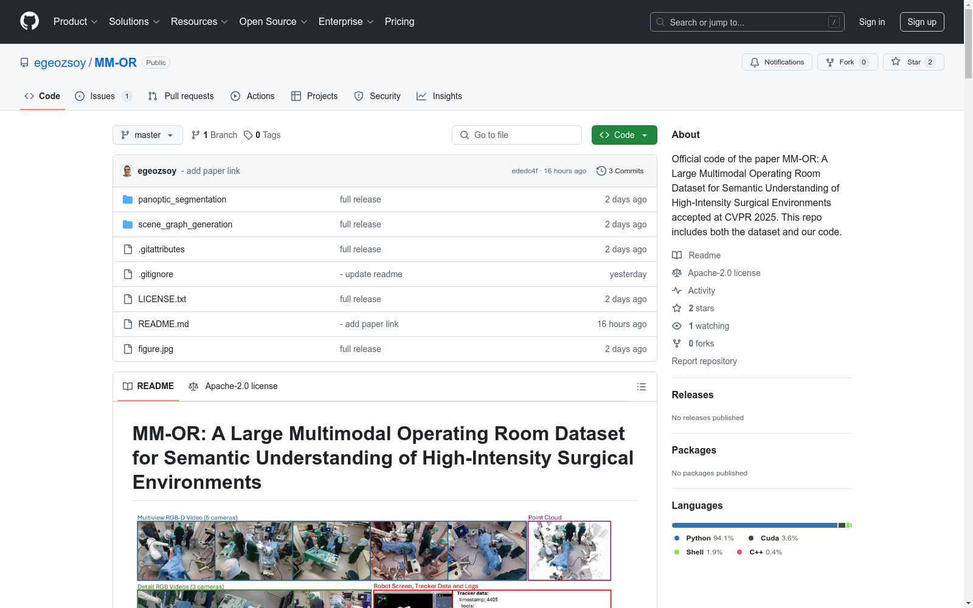Click the star icon next to 2 stars
Image resolution: width=973 pixels, height=608 pixels.
tap(677, 308)
